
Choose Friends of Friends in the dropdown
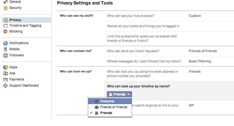click(114, 107)
